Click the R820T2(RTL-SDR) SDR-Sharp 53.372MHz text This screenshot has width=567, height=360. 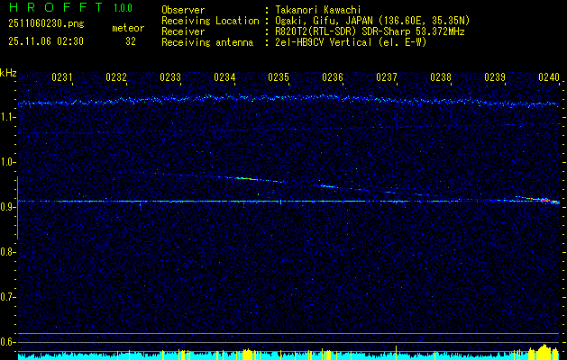pos(370,31)
